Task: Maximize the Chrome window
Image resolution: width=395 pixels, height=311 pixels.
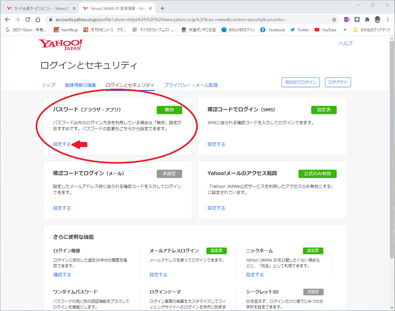Action: (x=373, y=5)
